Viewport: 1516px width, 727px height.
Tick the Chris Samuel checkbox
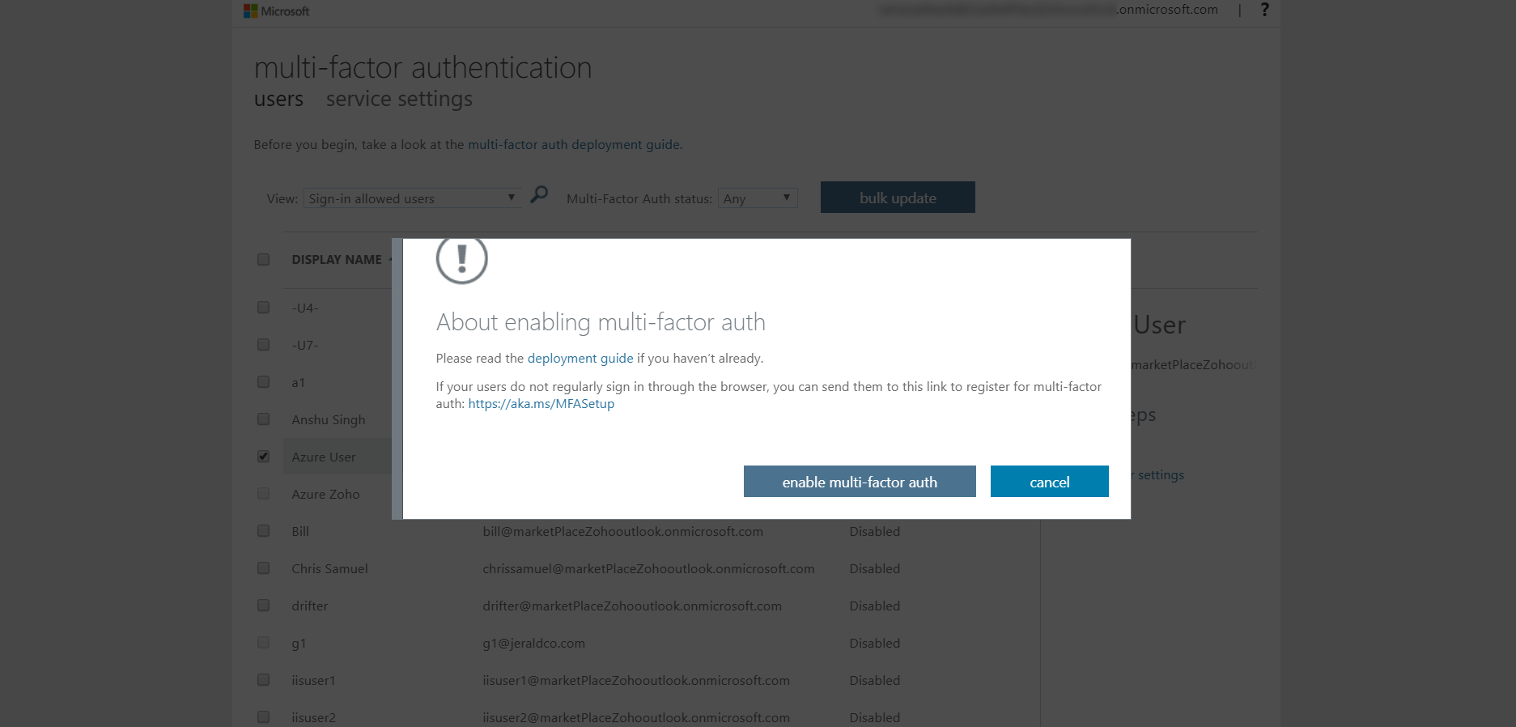264,568
